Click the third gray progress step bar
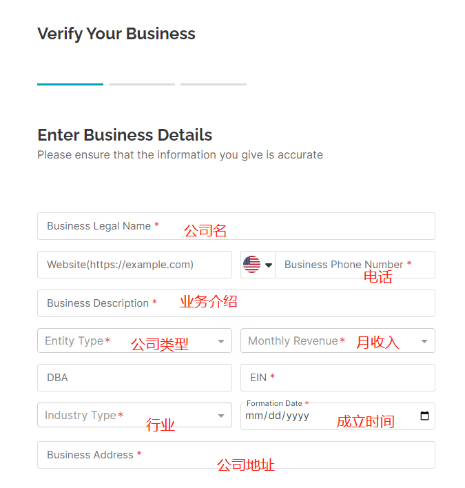Viewport: 465px width, 488px height. pos(214,84)
